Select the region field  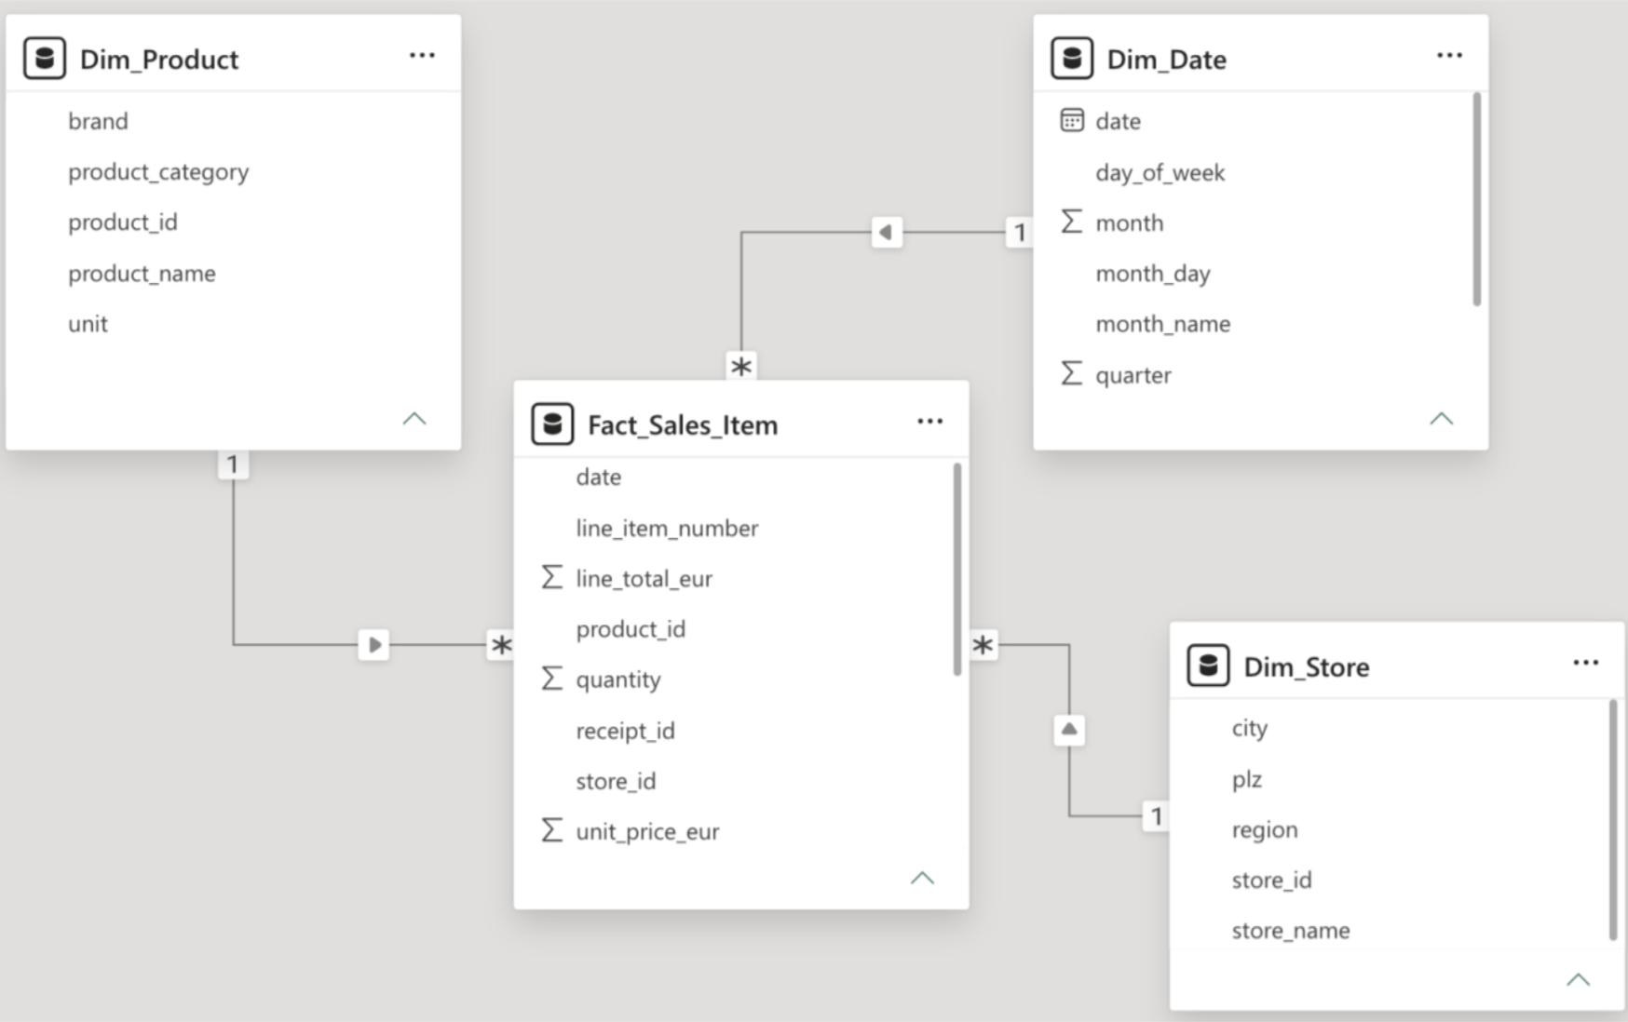pyautogui.click(x=1264, y=830)
